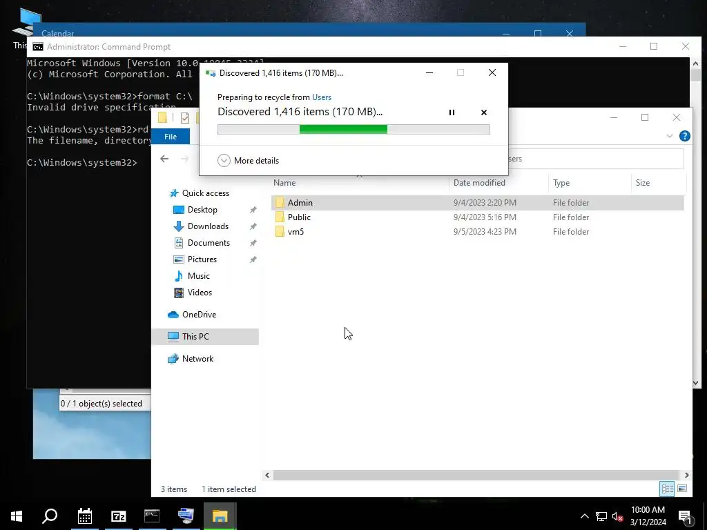707x530 pixels.
Task: Open the File tab in File Explorer
Action: coord(171,137)
